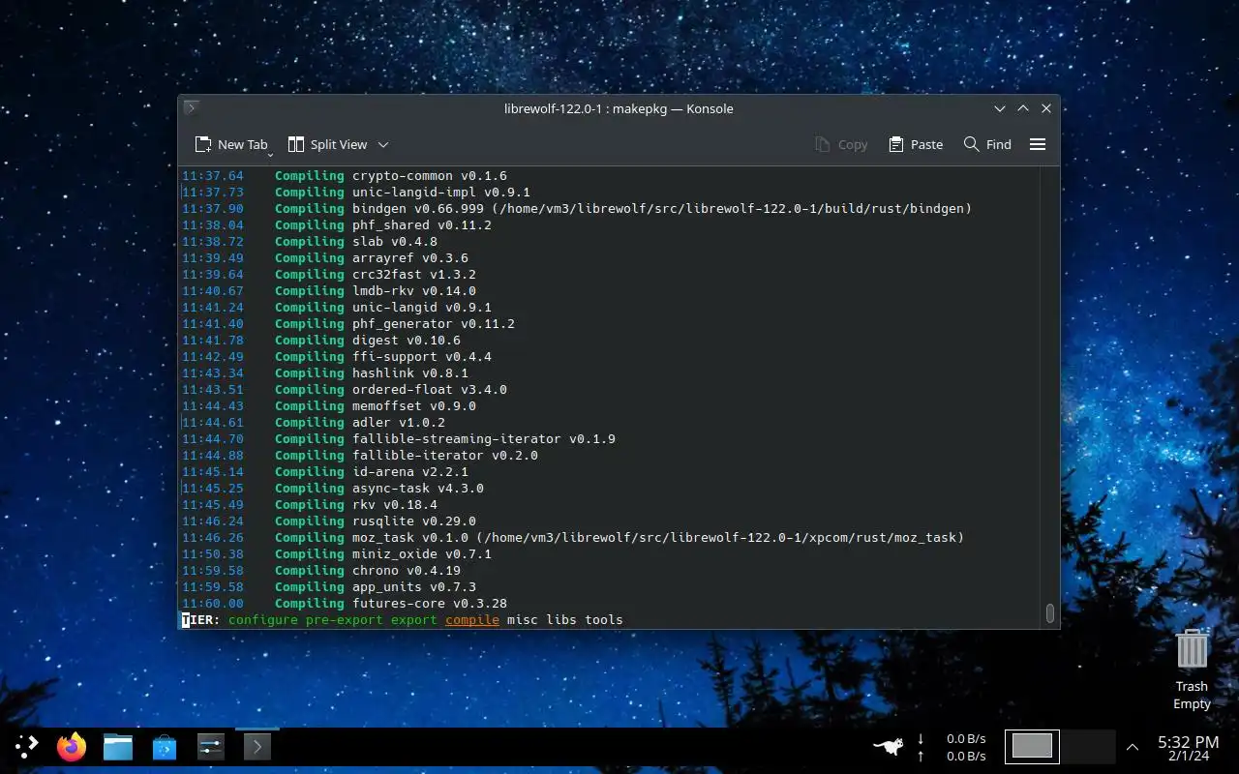Screen dimensions: 1239x774
Task: Open the Discover software store icon
Action: (165, 746)
